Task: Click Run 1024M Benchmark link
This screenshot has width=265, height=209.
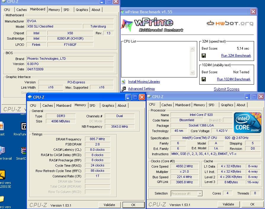Action: pyautogui.click(x=234, y=79)
